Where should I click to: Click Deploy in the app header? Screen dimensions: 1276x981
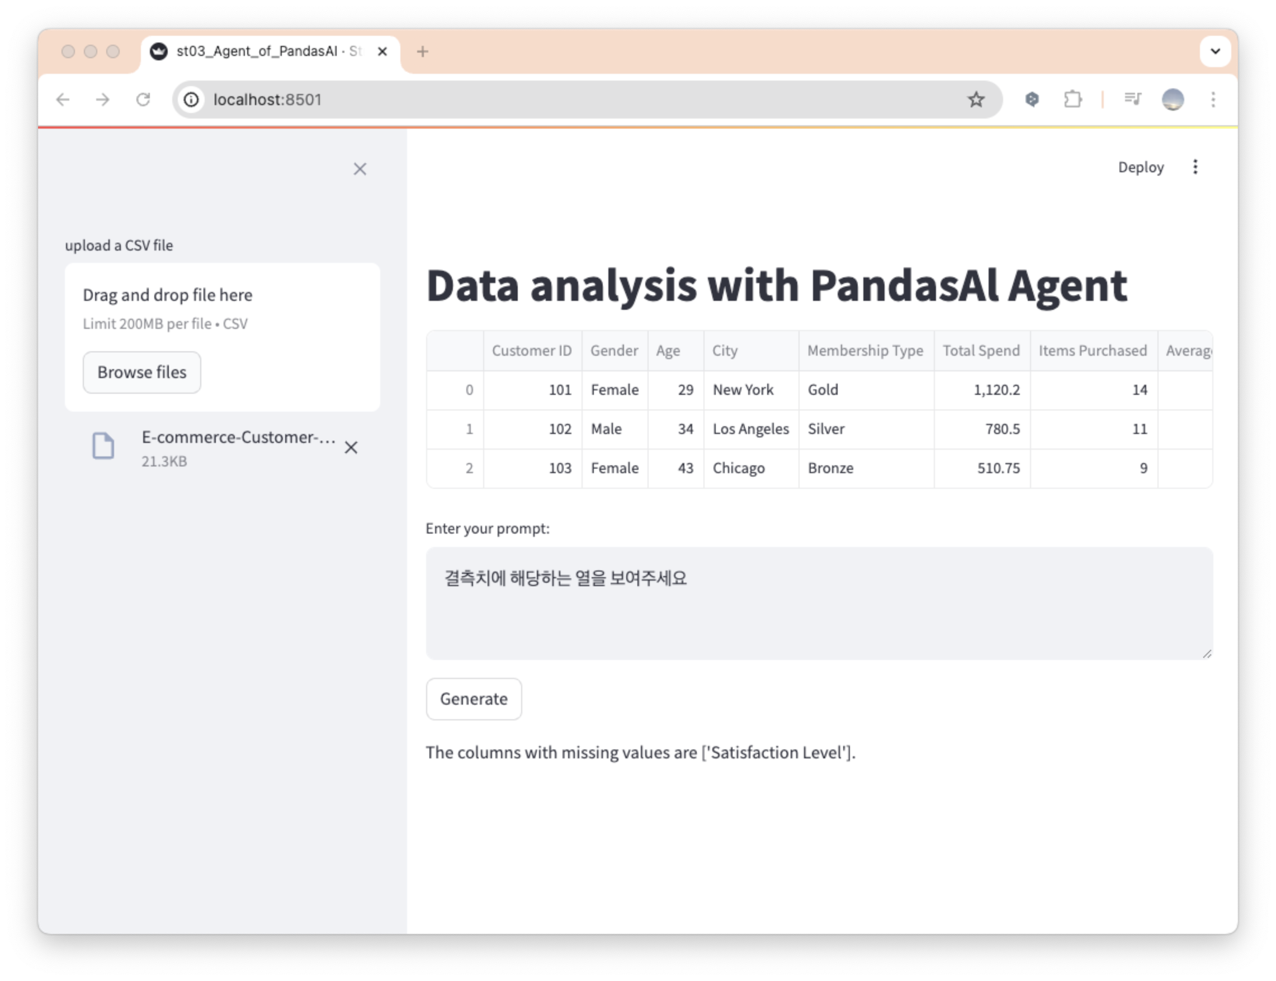pyautogui.click(x=1140, y=168)
